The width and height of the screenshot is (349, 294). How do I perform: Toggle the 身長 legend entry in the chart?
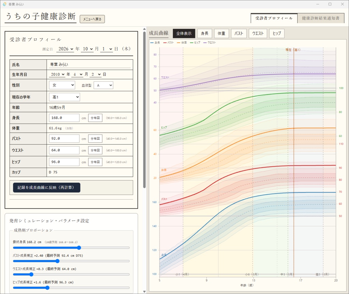(x=155, y=43)
